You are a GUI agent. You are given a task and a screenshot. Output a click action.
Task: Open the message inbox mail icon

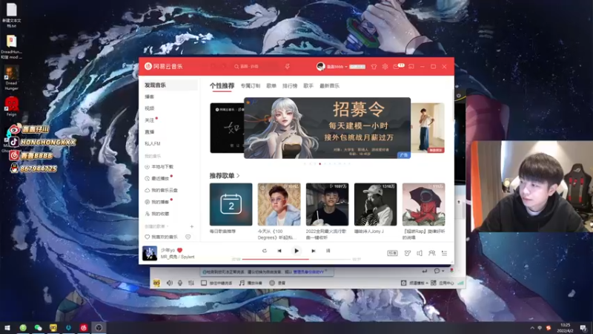396,67
